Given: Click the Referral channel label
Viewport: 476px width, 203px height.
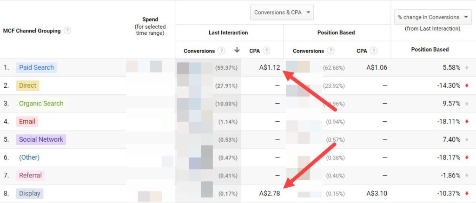Looking at the screenshot, I should 30,176.
